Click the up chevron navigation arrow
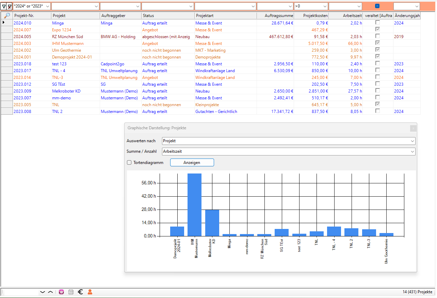This screenshot has height=298, width=437. (x=50, y=292)
